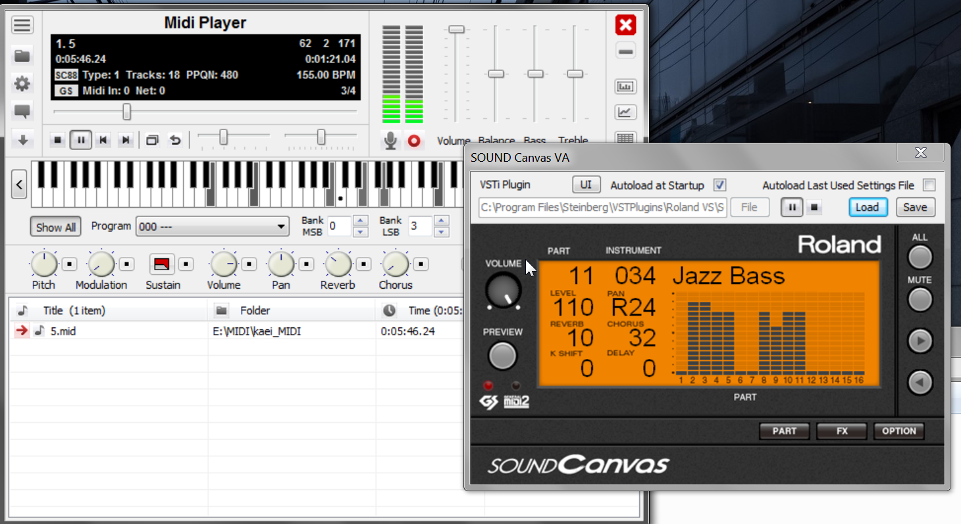Sort playlist by Folder column header
The width and height of the screenshot is (961, 524).
click(292, 310)
